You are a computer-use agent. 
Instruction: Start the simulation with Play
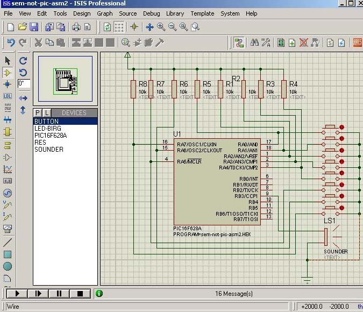[17, 293]
